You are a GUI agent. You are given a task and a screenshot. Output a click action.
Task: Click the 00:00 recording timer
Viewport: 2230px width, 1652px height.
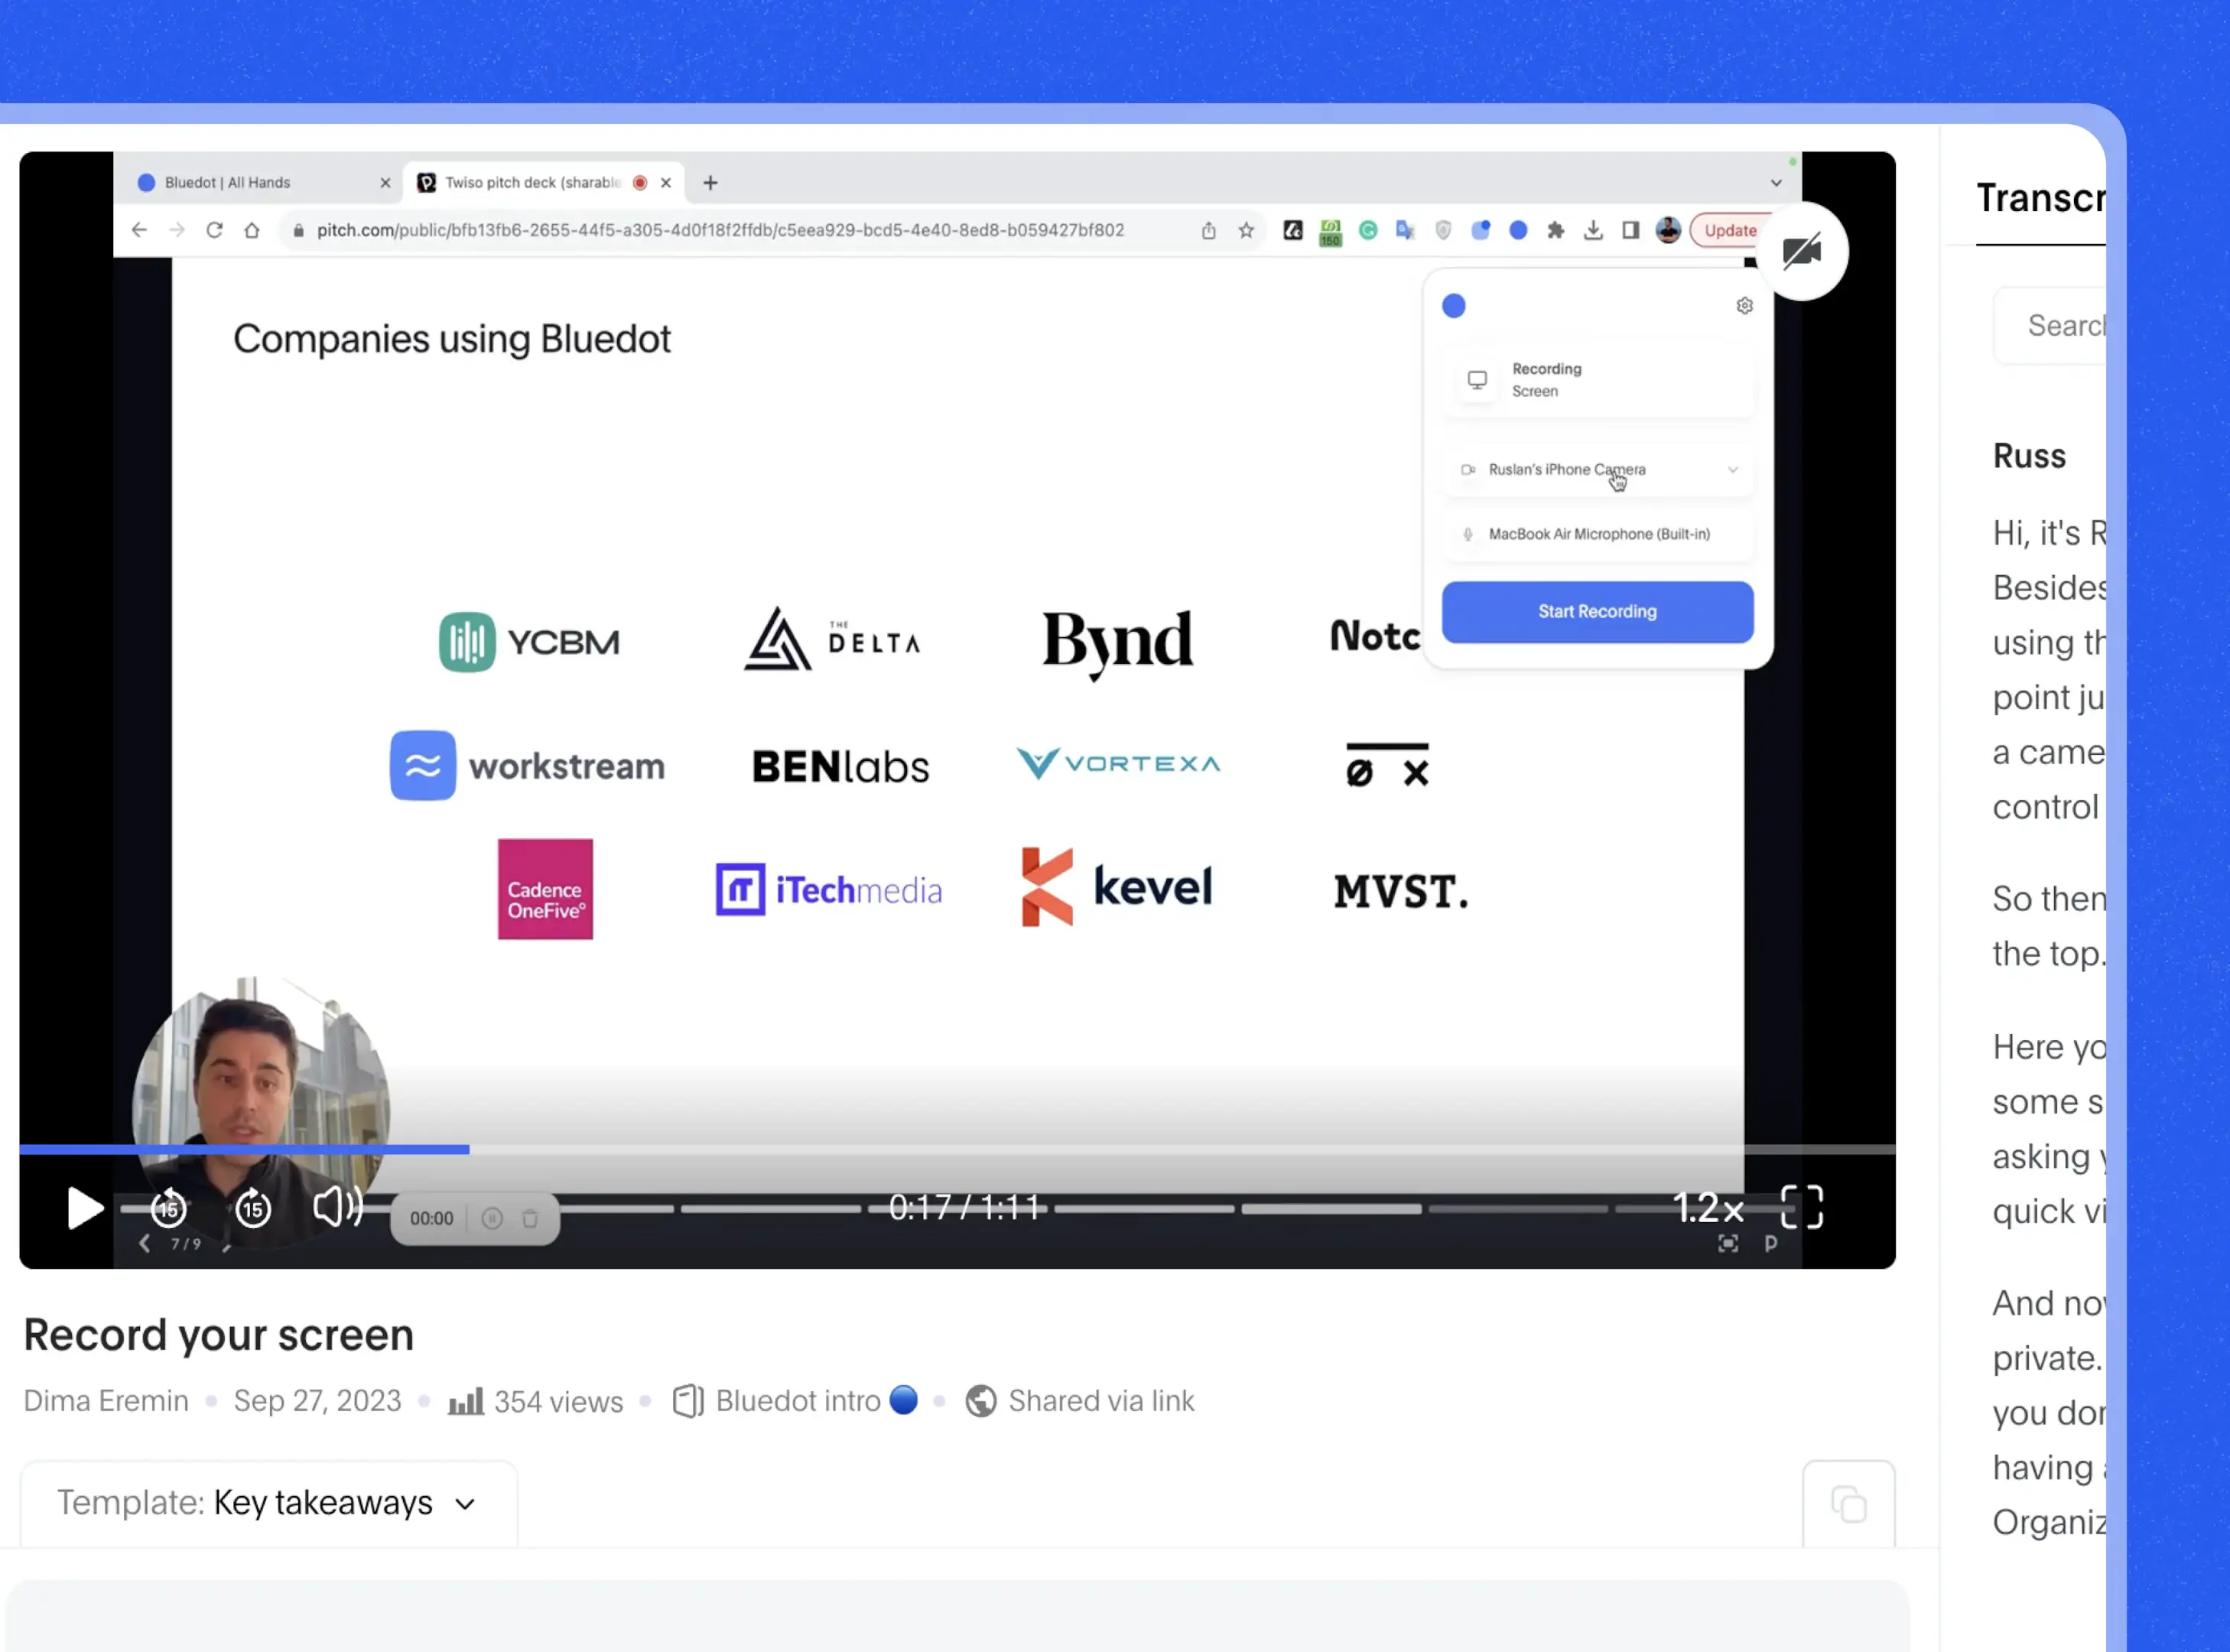point(431,1218)
